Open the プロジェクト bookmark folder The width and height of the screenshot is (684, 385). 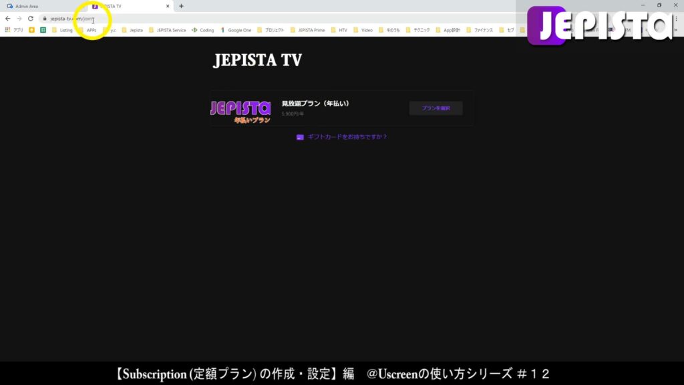point(271,30)
